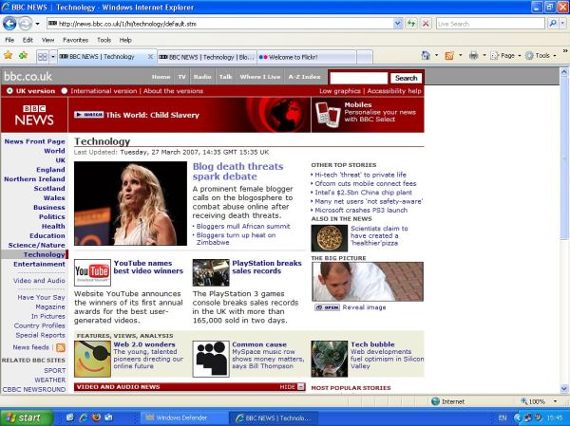Click the BBC Search button
Screen dimensions: 570x426
(406, 78)
